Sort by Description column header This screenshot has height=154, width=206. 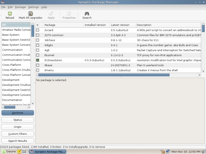168,25
